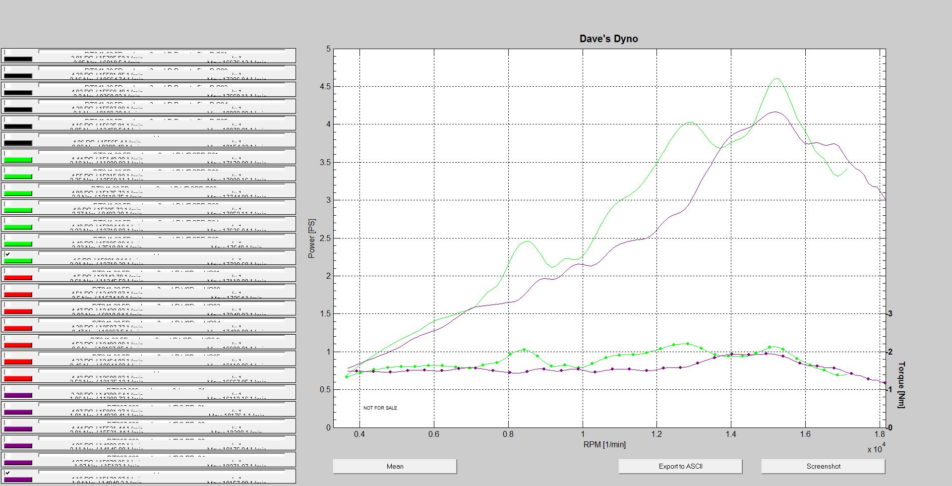Click the name field of the topmost run
The width and height of the screenshot is (952, 486).
tap(162, 52)
